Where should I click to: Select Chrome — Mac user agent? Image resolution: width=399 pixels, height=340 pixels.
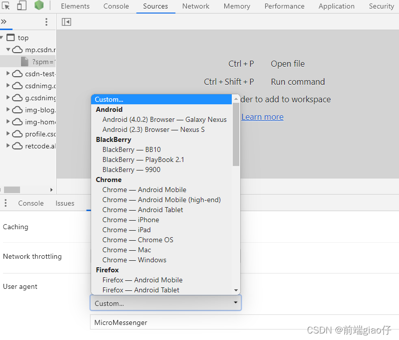[161, 250]
